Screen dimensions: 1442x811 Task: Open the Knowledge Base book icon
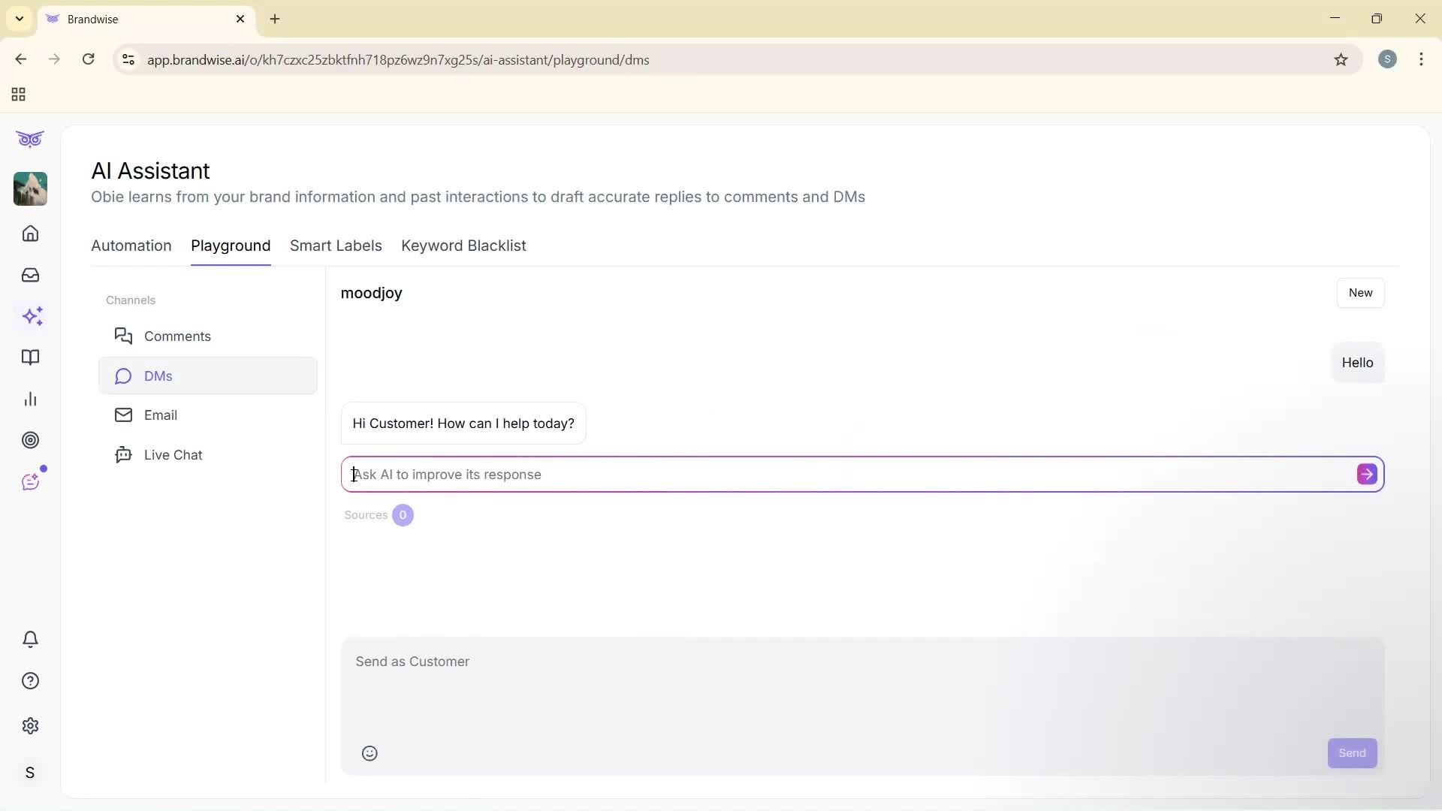click(30, 358)
